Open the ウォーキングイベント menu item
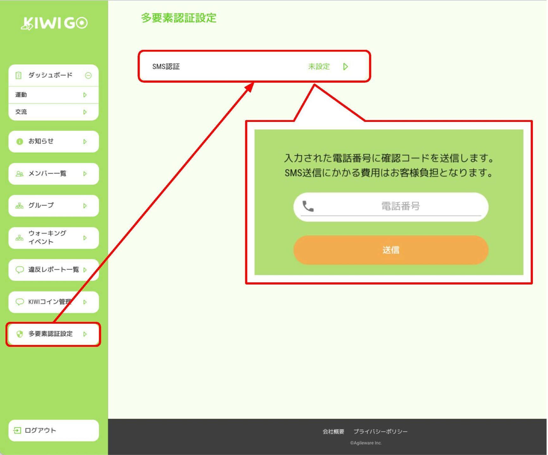 (53, 238)
